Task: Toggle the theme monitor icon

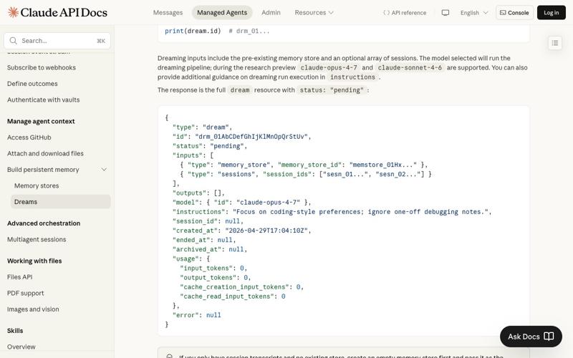Action: click(x=445, y=13)
